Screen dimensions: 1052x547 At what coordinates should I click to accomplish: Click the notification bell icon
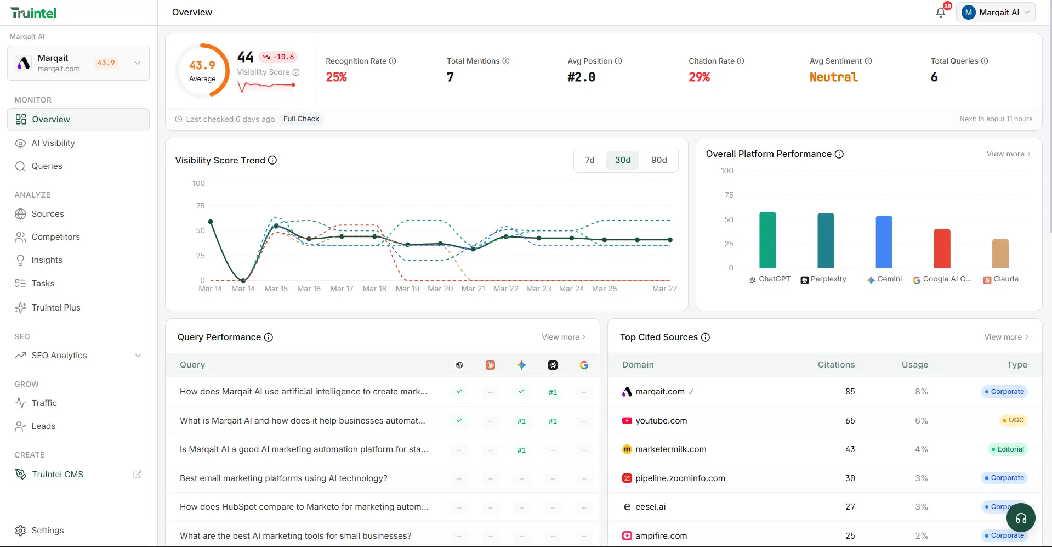pos(941,12)
